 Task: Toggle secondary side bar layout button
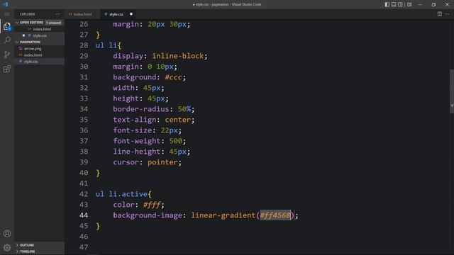tap(400, 4)
